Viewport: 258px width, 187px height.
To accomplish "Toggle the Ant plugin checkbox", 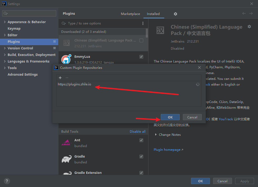I will point(141,140).
